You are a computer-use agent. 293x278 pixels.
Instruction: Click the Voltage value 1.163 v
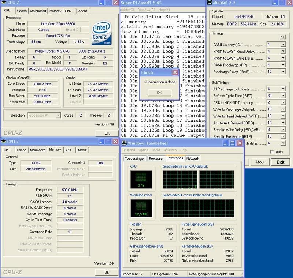tap(78, 42)
